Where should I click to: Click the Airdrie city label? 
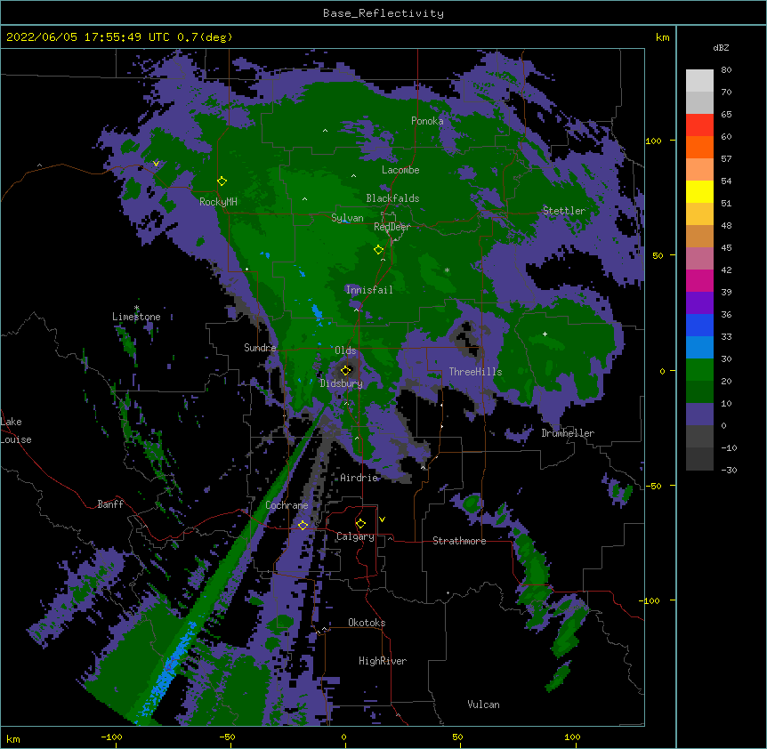pyautogui.click(x=359, y=478)
